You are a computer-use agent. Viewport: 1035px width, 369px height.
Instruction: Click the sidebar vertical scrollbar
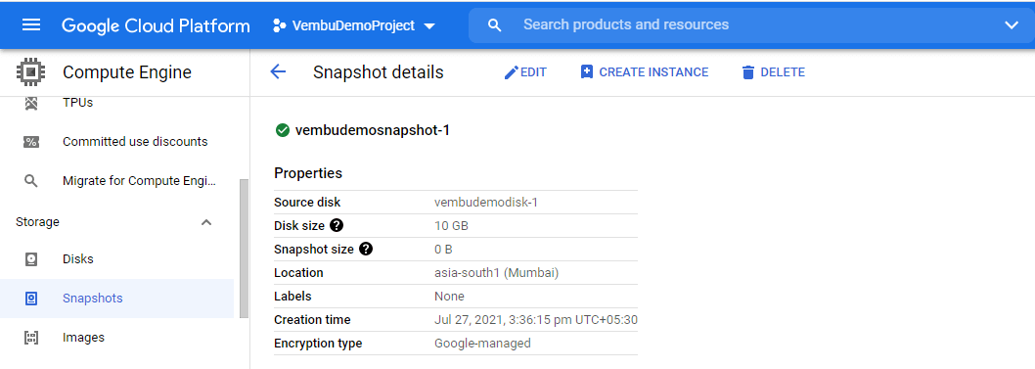tap(244, 249)
